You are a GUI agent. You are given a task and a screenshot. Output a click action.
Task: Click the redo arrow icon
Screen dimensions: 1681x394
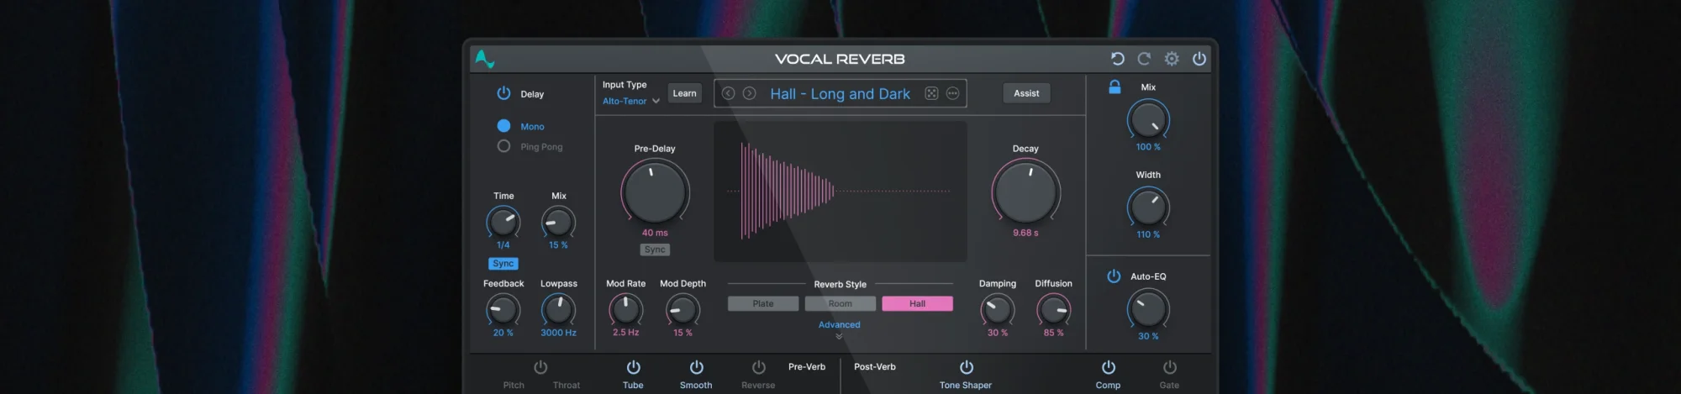point(1144,59)
